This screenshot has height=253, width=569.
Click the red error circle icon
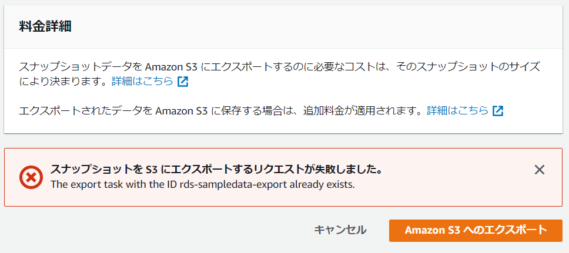pos(31,177)
